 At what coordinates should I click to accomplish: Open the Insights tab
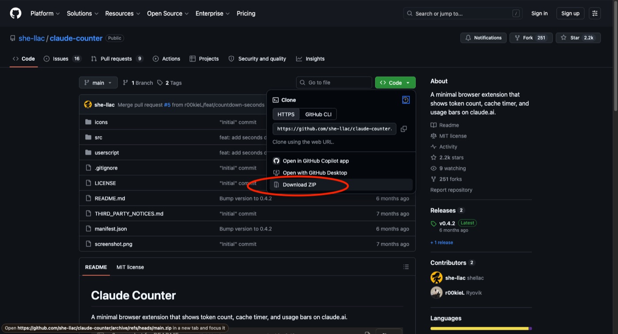[x=310, y=59]
